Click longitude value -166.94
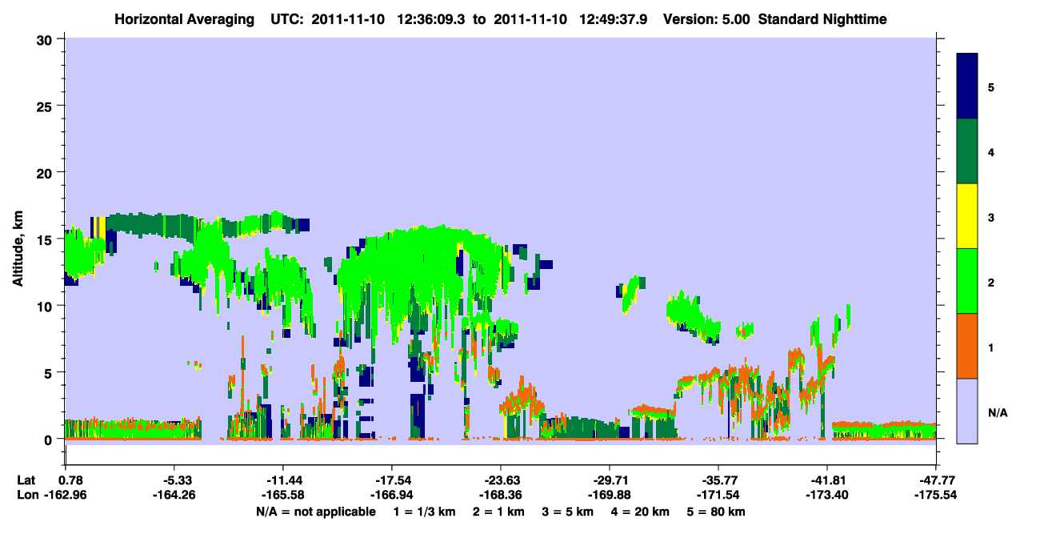 coord(392,495)
